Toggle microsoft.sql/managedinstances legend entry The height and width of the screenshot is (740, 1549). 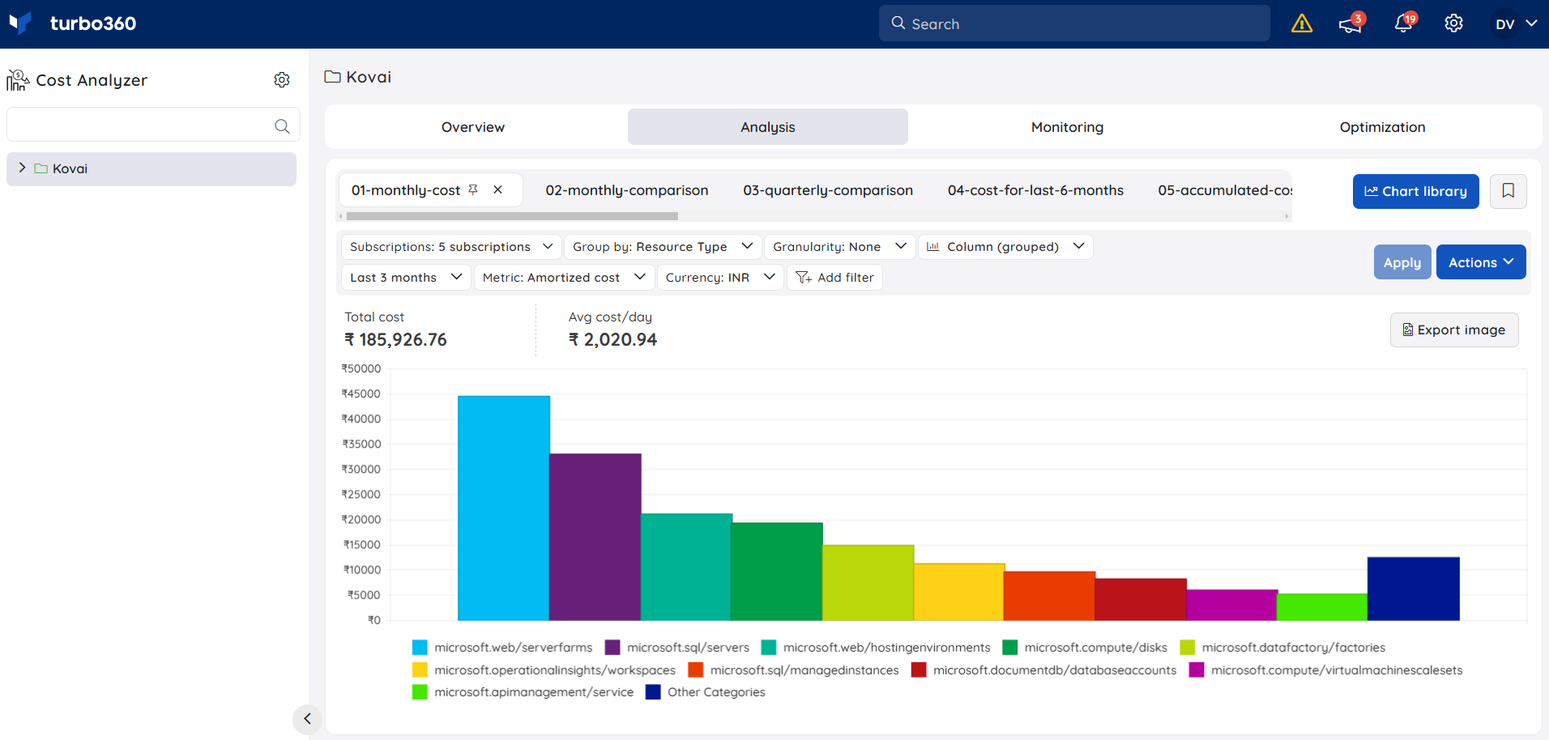tap(793, 670)
